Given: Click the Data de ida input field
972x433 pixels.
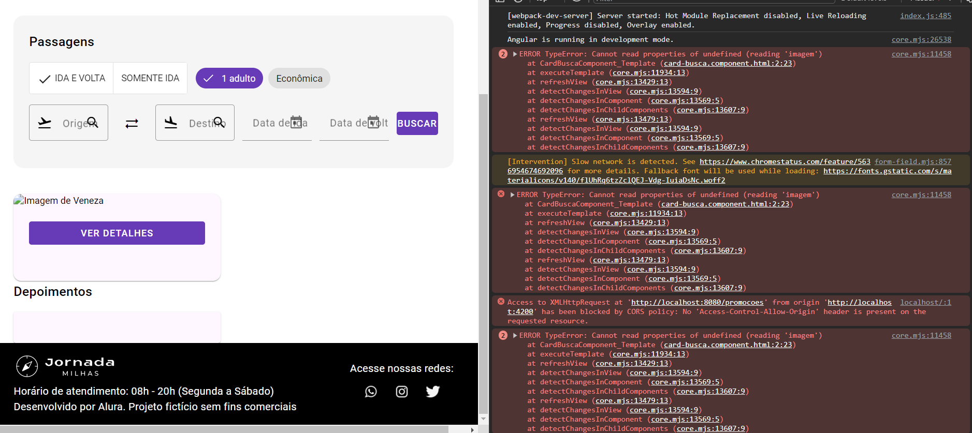Looking at the screenshot, I should point(277,123).
